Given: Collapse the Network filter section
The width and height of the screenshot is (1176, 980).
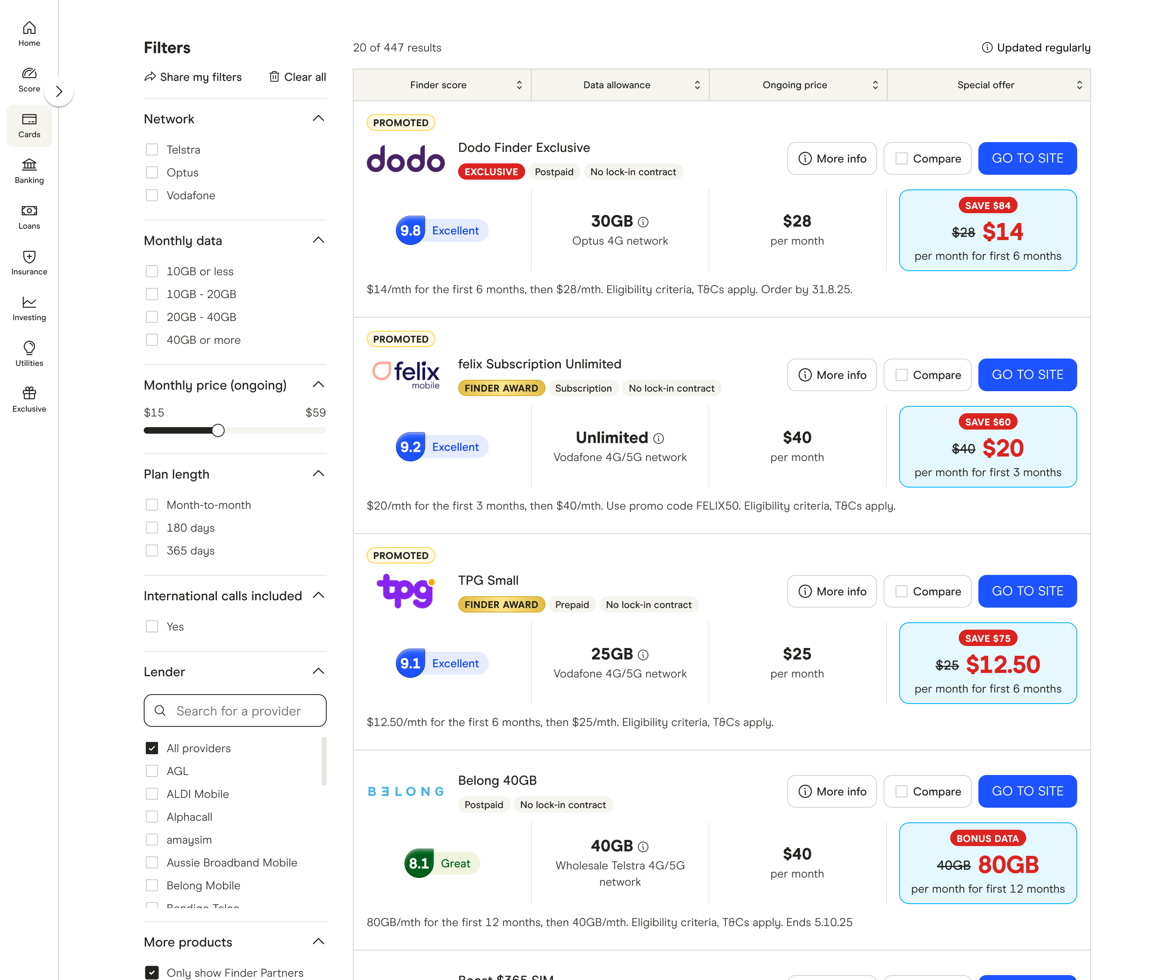Looking at the screenshot, I should (318, 118).
